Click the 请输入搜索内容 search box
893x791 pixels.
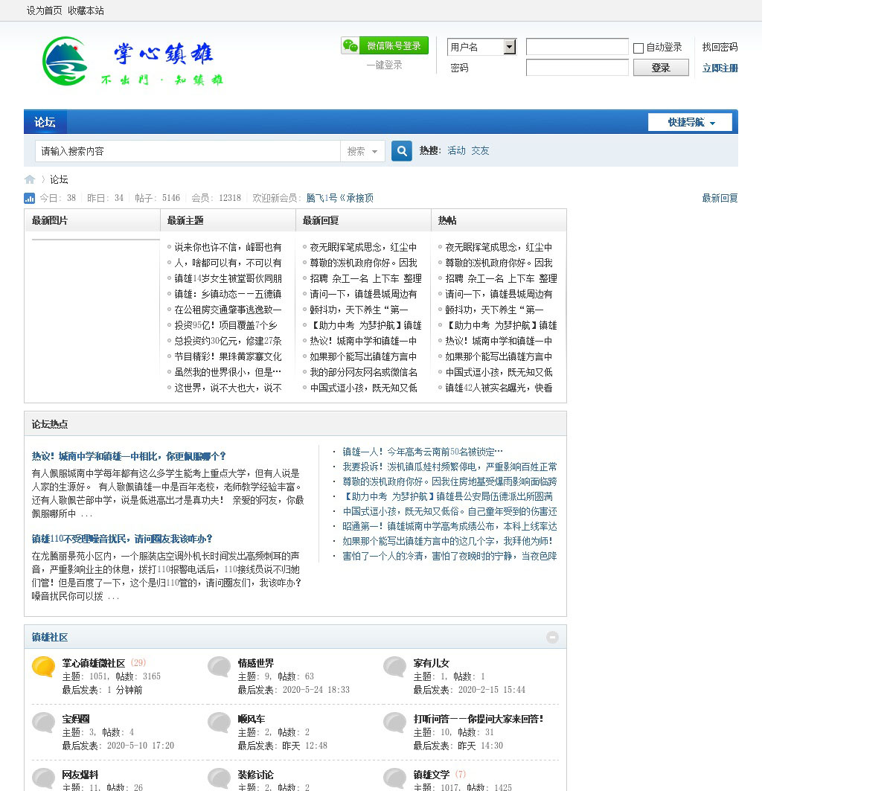(x=188, y=151)
